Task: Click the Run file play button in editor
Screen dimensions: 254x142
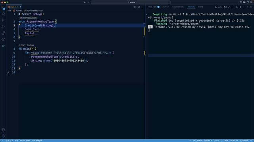Action: point(135,7)
